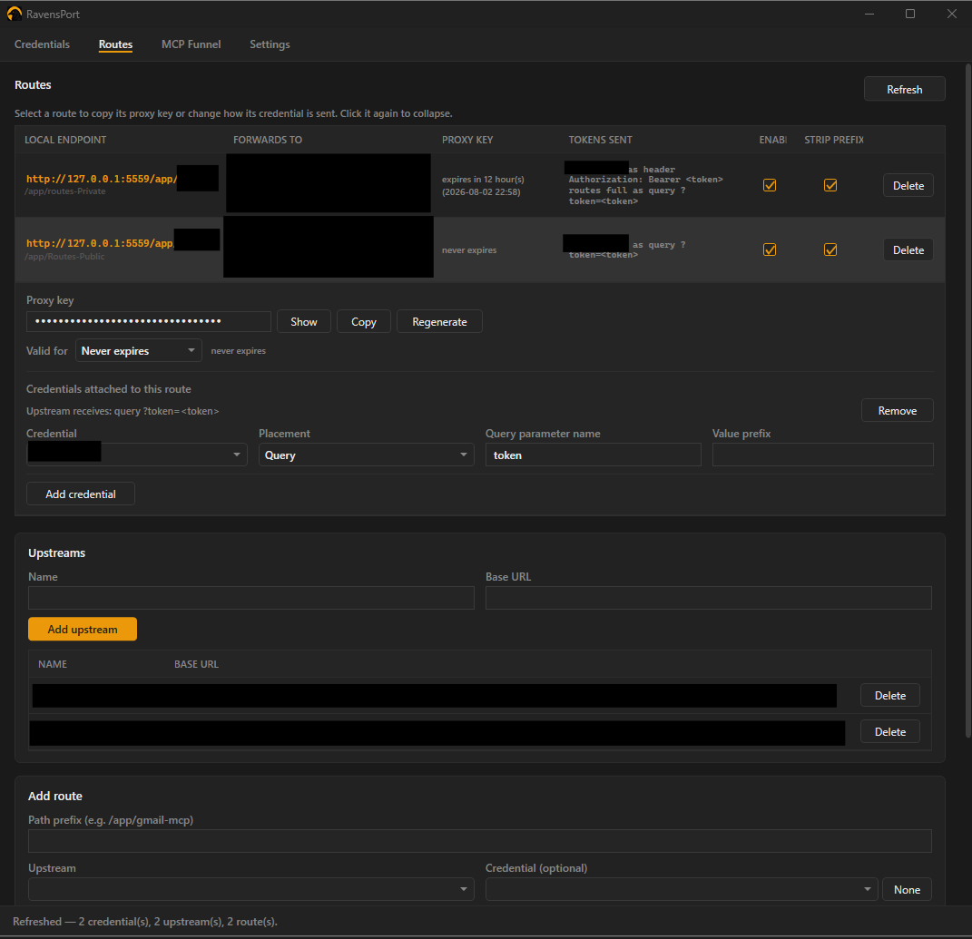The image size is (972, 939).
Task: Click the Add upstream button
Action: pos(83,629)
